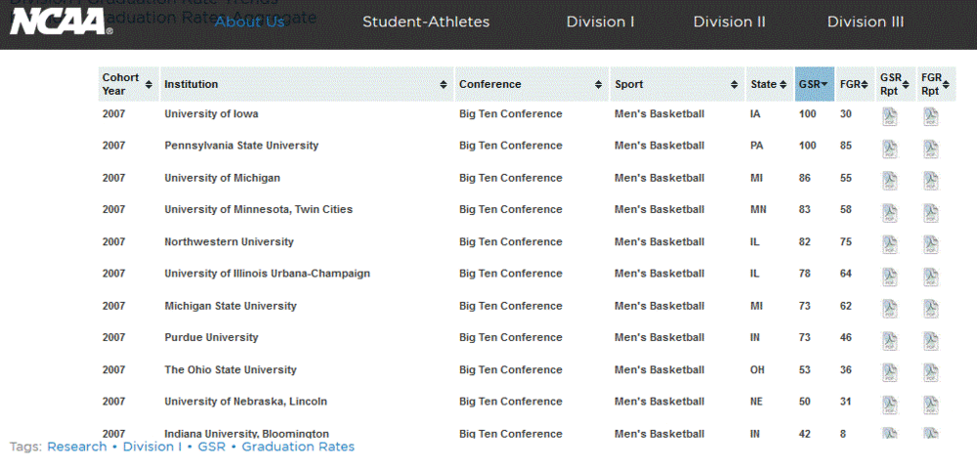Sort table by Institution column
This screenshot has width=977, height=469.
click(306, 84)
